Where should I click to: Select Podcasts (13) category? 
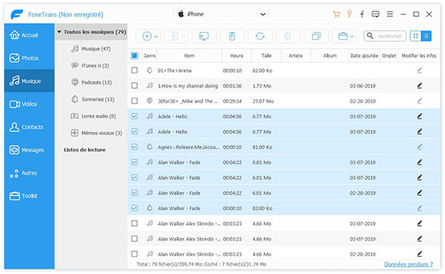tap(91, 82)
